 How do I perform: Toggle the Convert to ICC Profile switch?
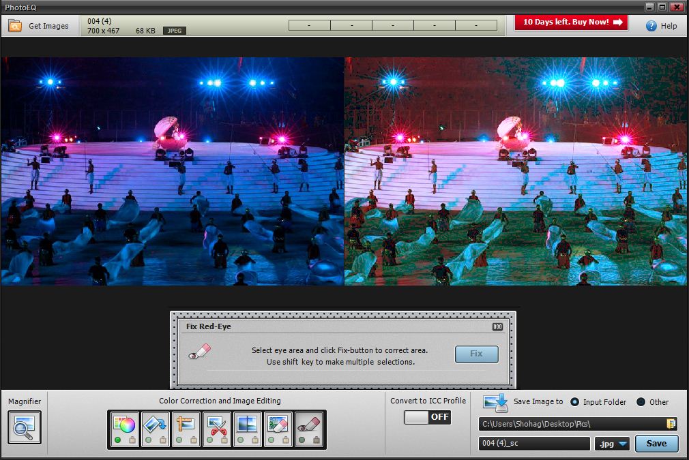click(428, 417)
